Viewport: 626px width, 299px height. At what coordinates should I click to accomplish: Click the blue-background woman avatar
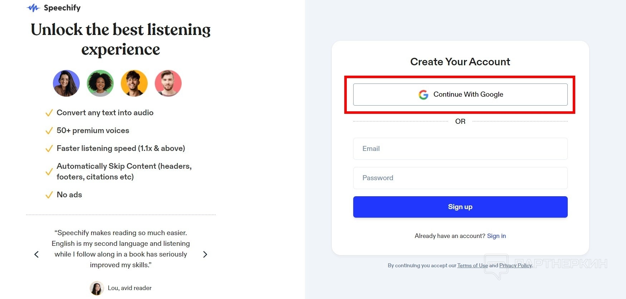click(x=66, y=83)
